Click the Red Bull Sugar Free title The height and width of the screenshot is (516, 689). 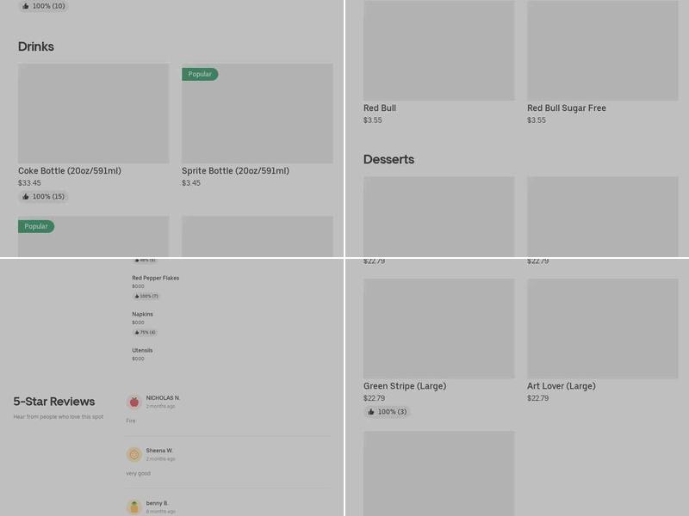tap(566, 108)
